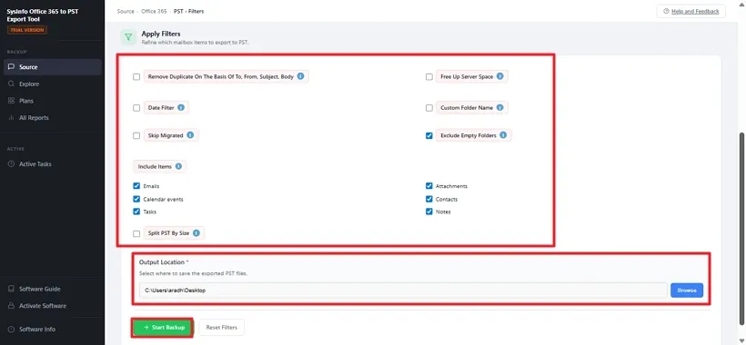This screenshot has width=746, height=345.
Task: Select Activate Software in sidebar
Action: [53, 306]
